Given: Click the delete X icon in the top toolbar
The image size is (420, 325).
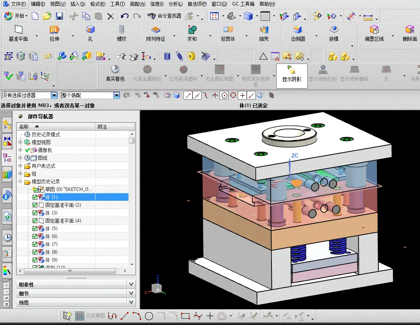Looking at the screenshot, I should pos(110,16).
